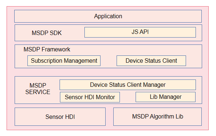Select the JS API block

[140, 32]
